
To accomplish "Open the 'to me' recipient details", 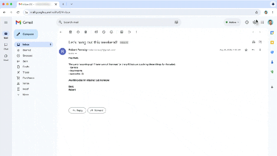I will point(72,53).
